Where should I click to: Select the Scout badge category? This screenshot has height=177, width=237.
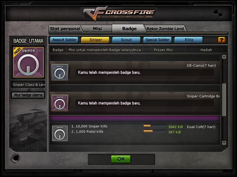(x=126, y=40)
